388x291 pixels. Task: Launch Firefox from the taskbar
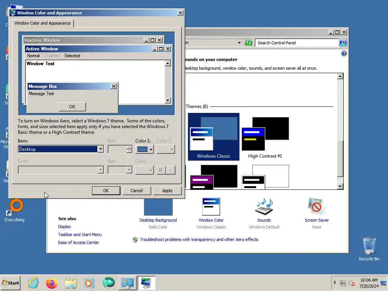pos(52,283)
